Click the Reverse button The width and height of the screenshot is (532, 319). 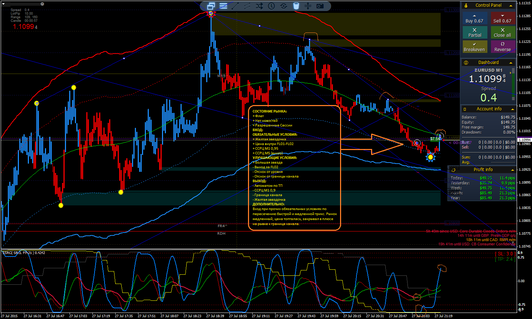pyautogui.click(x=502, y=46)
